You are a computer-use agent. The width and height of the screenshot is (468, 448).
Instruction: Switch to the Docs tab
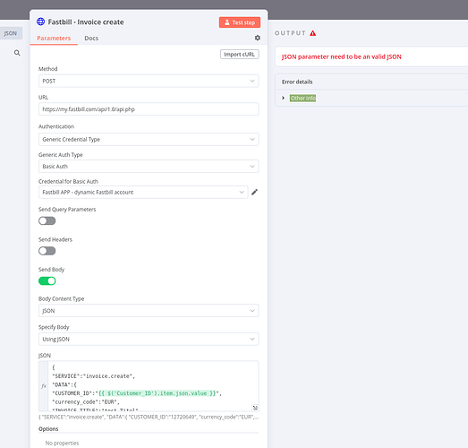(x=91, y=39)
